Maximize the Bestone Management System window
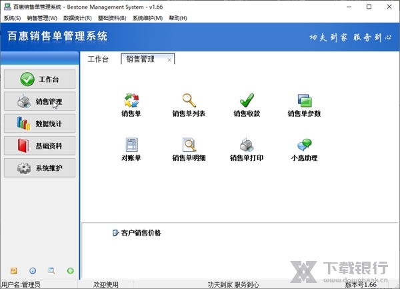 point(369,7)
